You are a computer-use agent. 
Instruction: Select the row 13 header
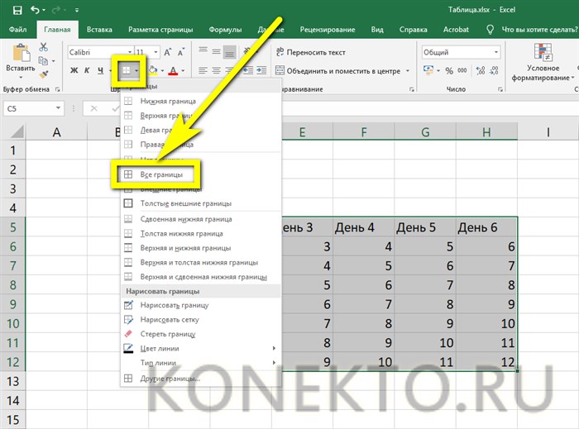(13, 381)
